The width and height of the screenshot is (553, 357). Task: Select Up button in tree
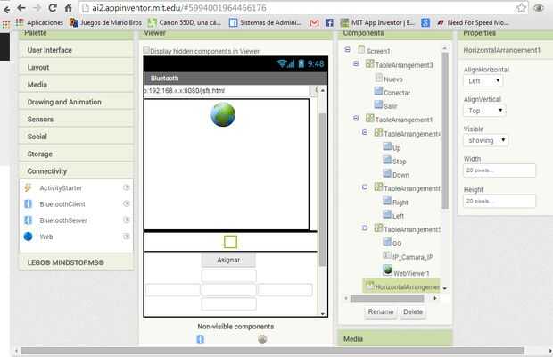click(x=392, y=147)
